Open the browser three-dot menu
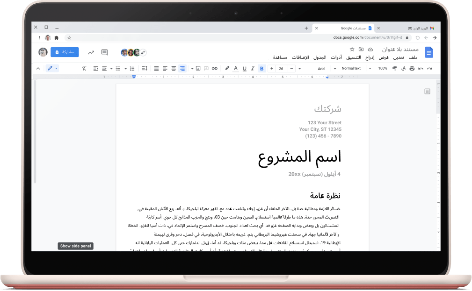The image size is (472, 291). pyautogui.click(x=39, y=38)
